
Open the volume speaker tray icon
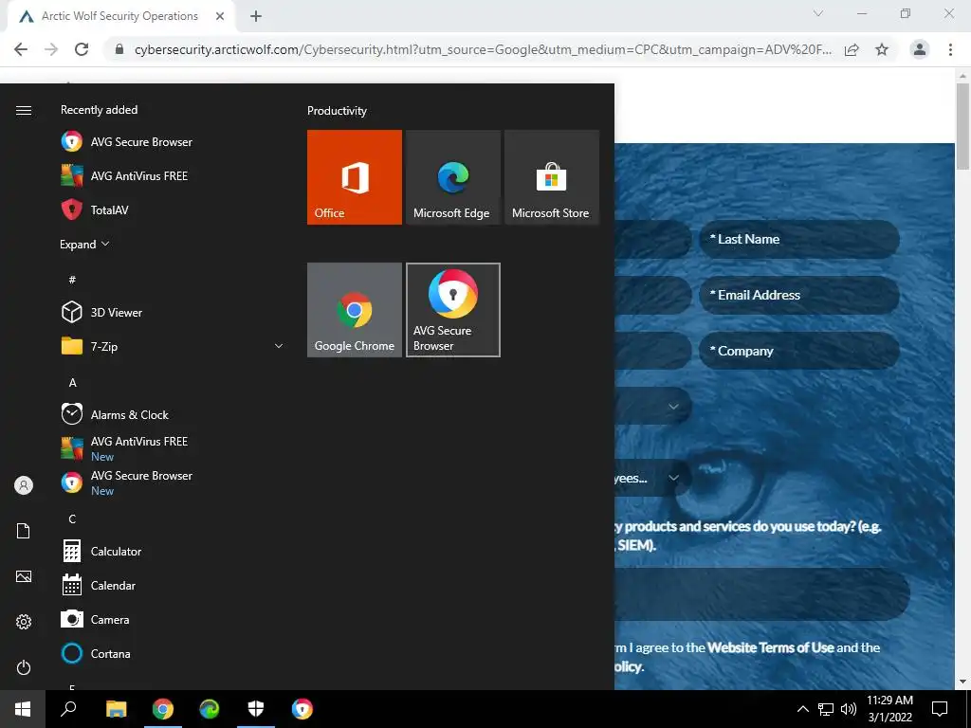point(849,709)
